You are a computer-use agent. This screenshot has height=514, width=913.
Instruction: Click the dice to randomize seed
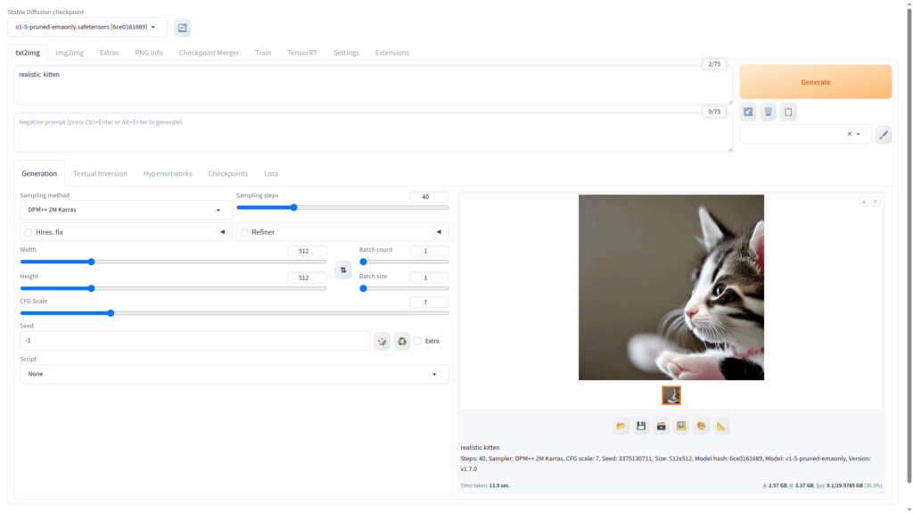[382, 341]
